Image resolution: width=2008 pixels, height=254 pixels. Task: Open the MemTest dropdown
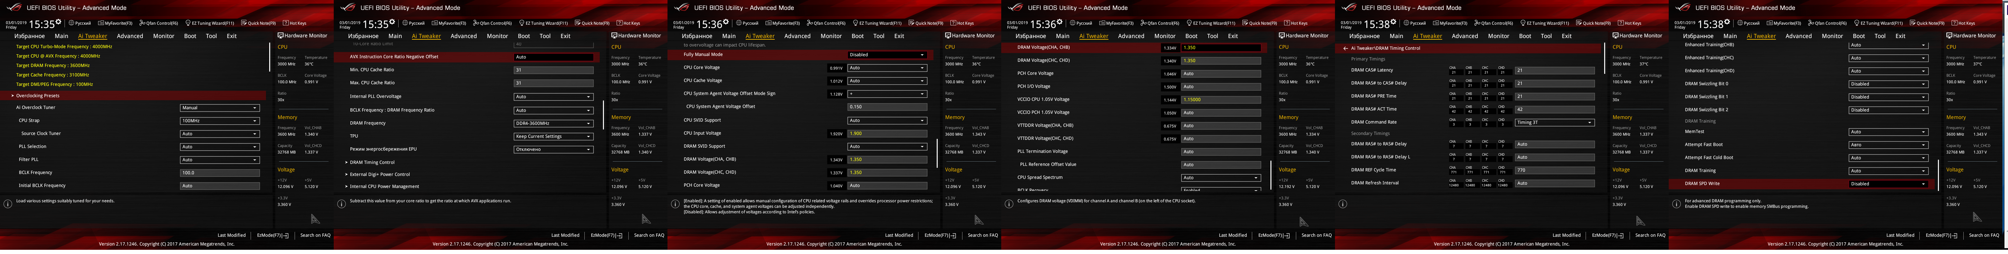coord(1888,131)
